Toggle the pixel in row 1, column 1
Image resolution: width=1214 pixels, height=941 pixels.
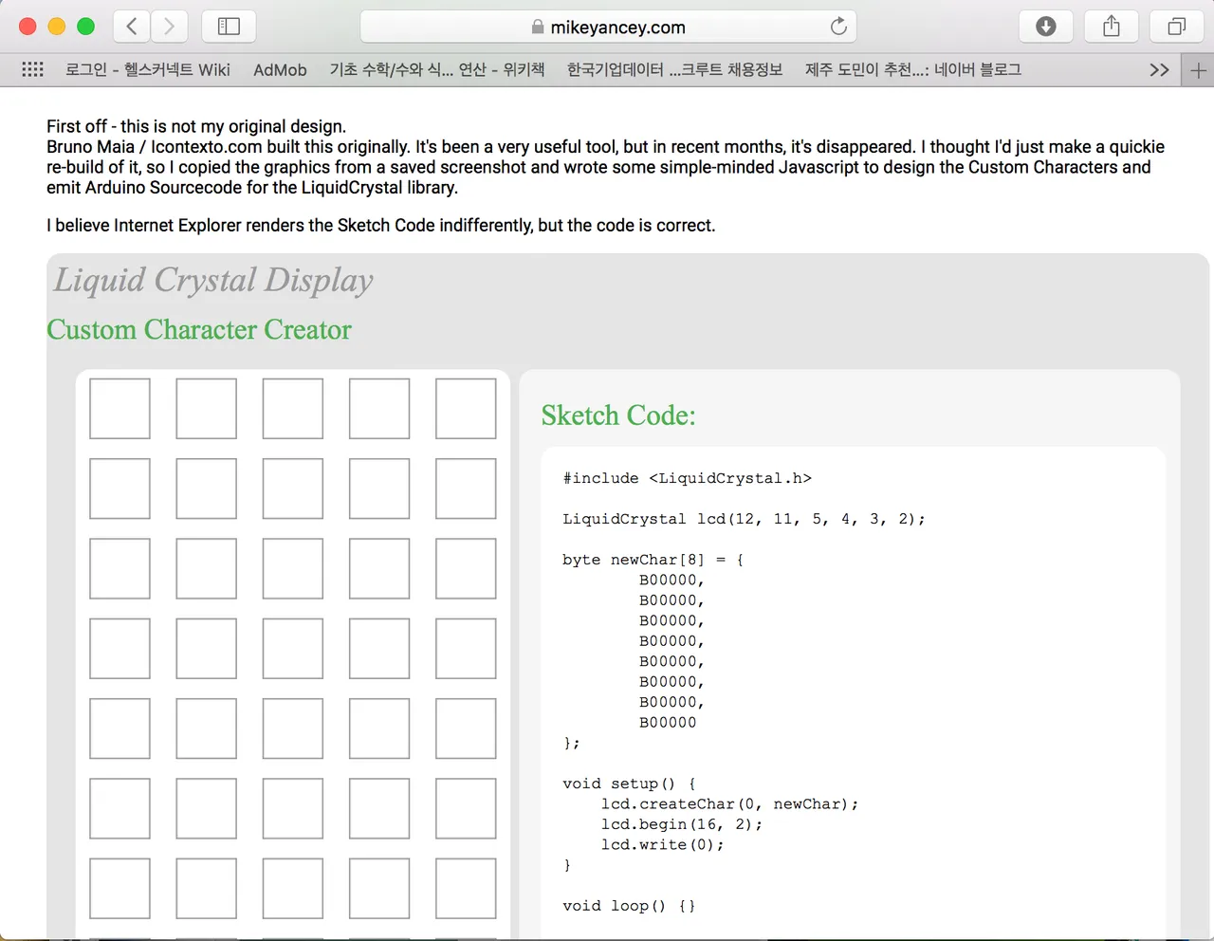click(120, 409)
